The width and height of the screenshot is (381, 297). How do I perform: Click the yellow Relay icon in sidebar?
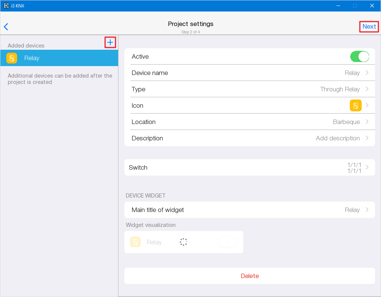tap(12, 58)
